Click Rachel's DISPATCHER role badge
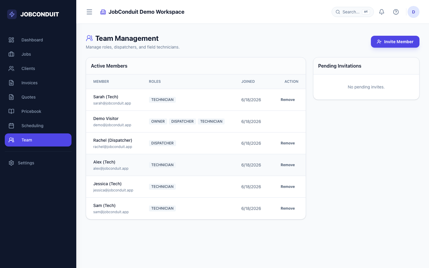 click(162, 143)
